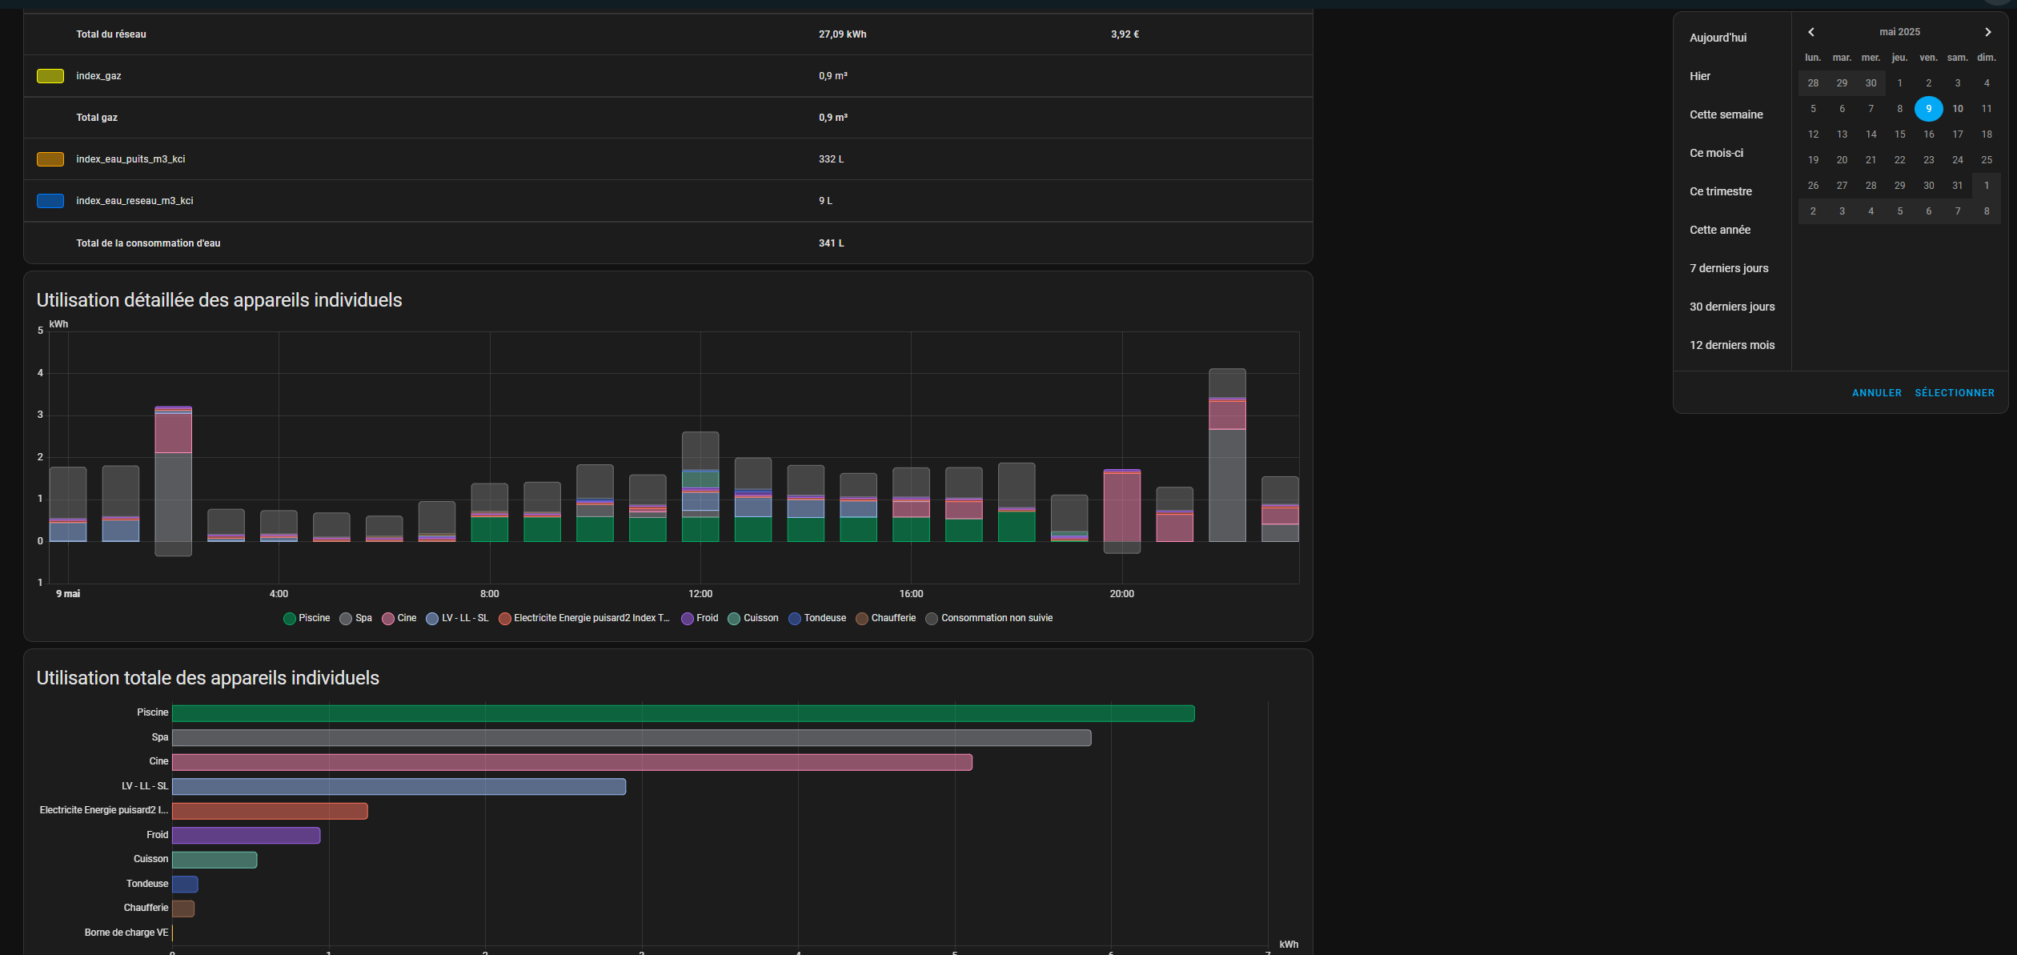Image resolution: width=2017 pixels, height=955 pixels.
Task: Go to previous month in calendar
Action: (1811, 32)
